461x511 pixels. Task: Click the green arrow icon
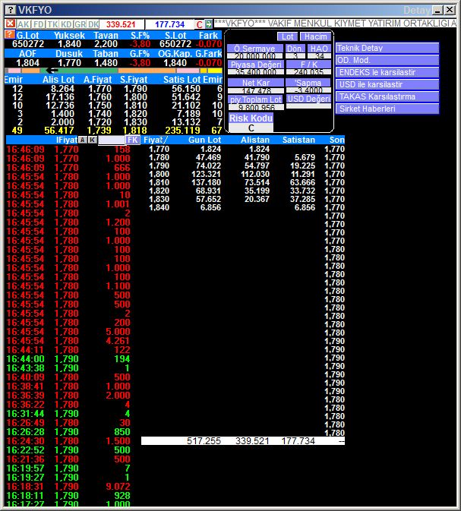click(x=209, y=24)
